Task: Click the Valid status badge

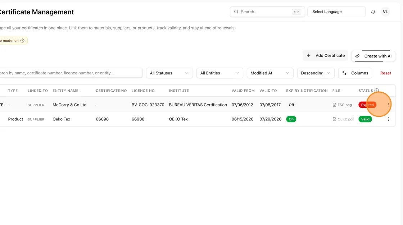Action: (x=365, y=119)
